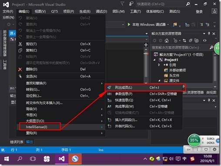Open taskbar search magnifier
The width and height of the screenshot is (221, 166).
20,159
